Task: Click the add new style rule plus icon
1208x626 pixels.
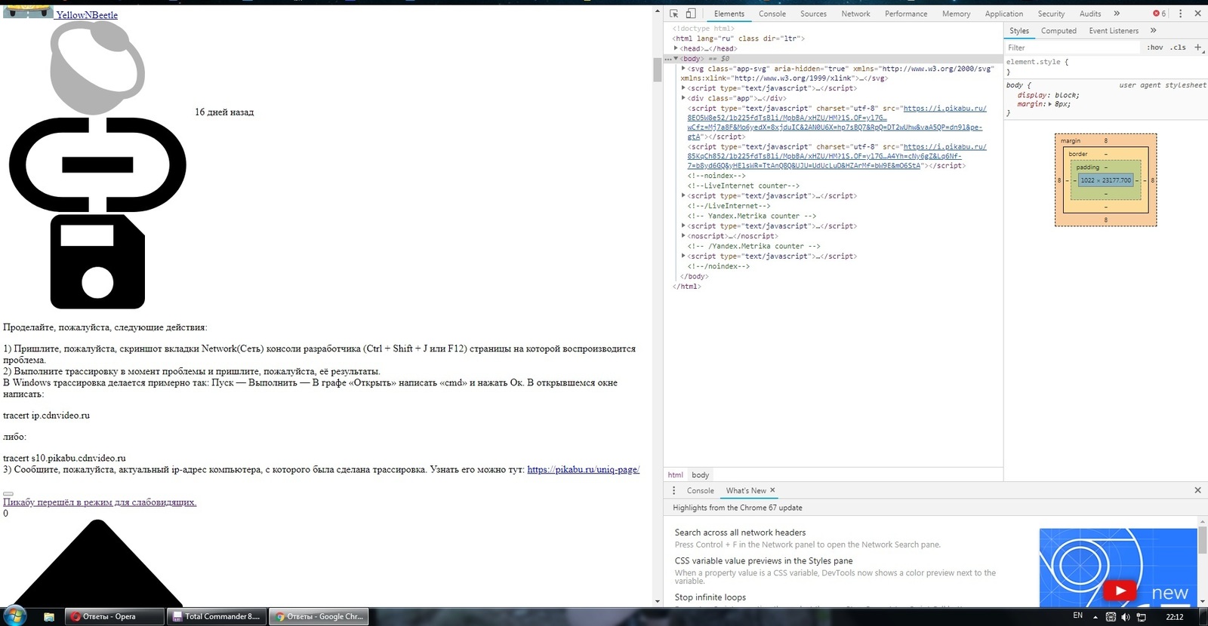Action: (1197, 48)
